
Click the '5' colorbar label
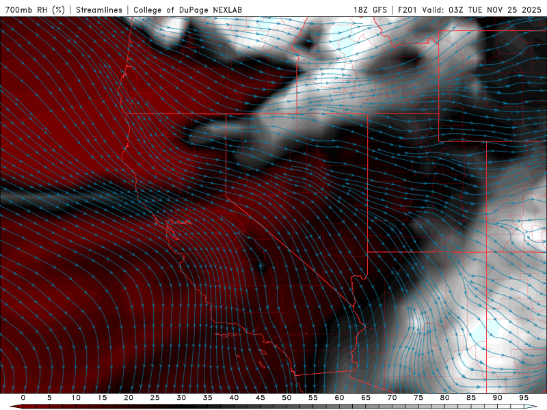(x=49, y=398)
